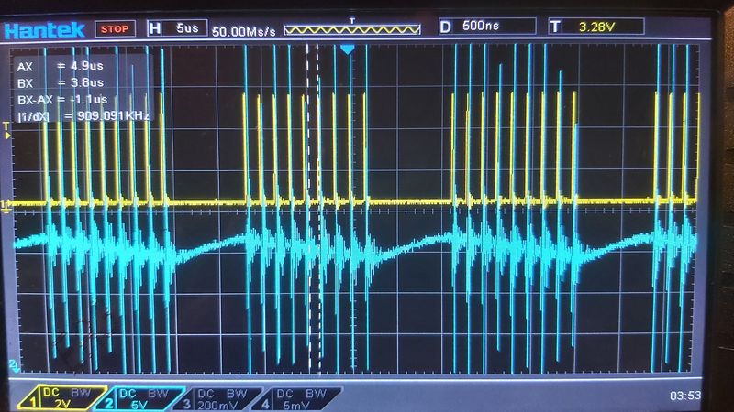This screenshot has height=412, width=734.
Task: Click the Hantek logo
Action: coord(44,30)
